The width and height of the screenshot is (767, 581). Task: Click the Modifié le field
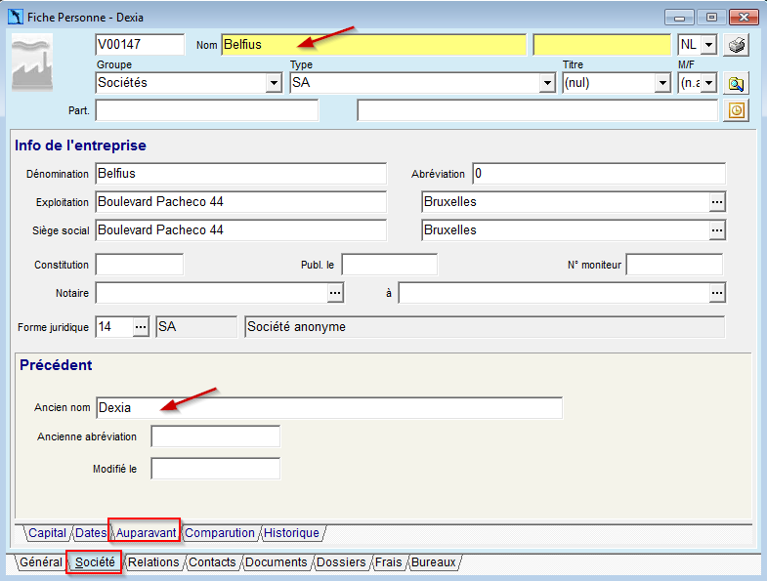216,469
